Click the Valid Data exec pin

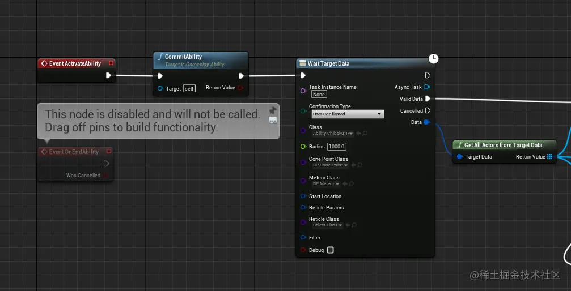[428, 99]
